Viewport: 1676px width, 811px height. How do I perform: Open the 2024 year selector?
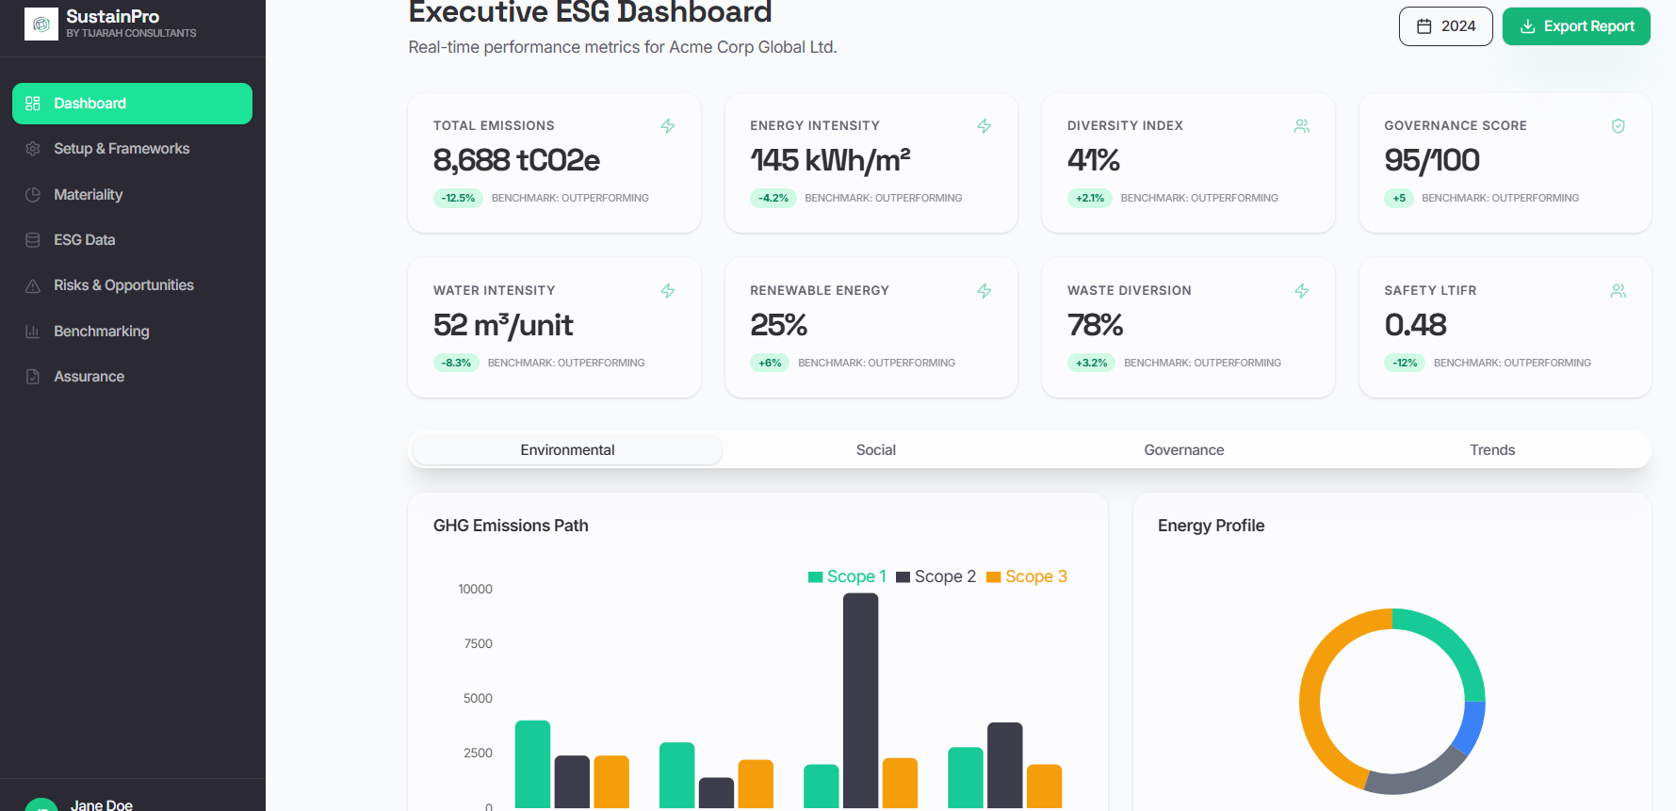click(1445, 26)
